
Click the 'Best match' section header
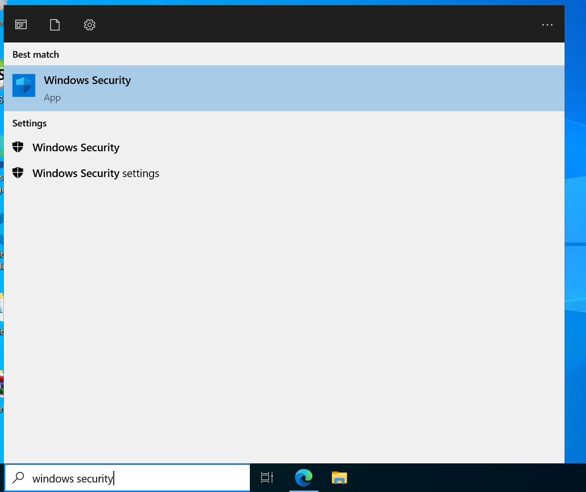(36, 54)
